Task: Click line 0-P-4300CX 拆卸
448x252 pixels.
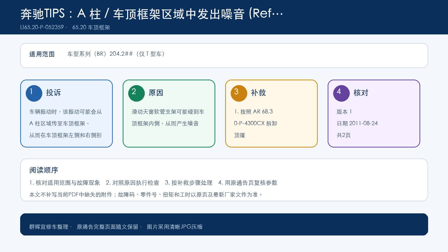Action: (x=256, y=123)
